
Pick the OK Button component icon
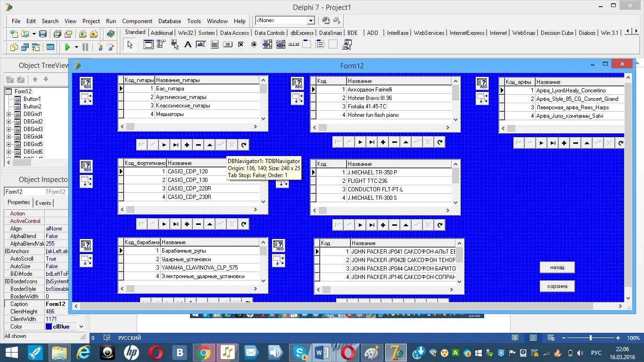click(228, 45)
